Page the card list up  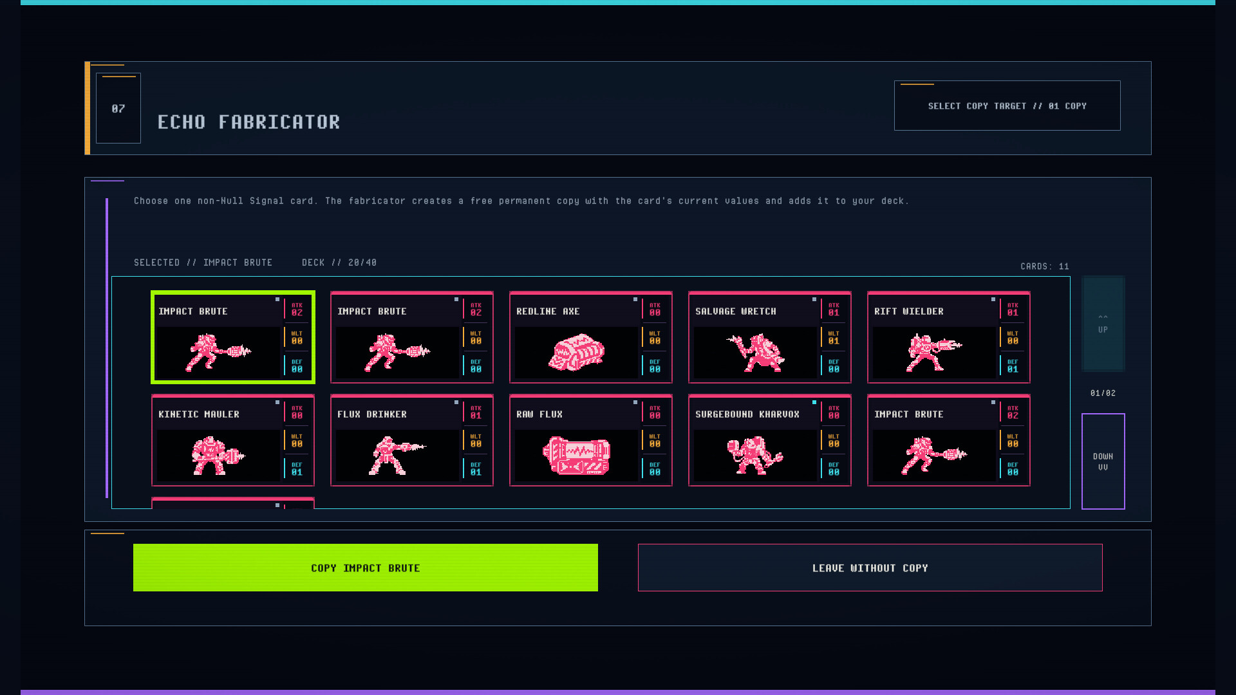point(1103,324)
